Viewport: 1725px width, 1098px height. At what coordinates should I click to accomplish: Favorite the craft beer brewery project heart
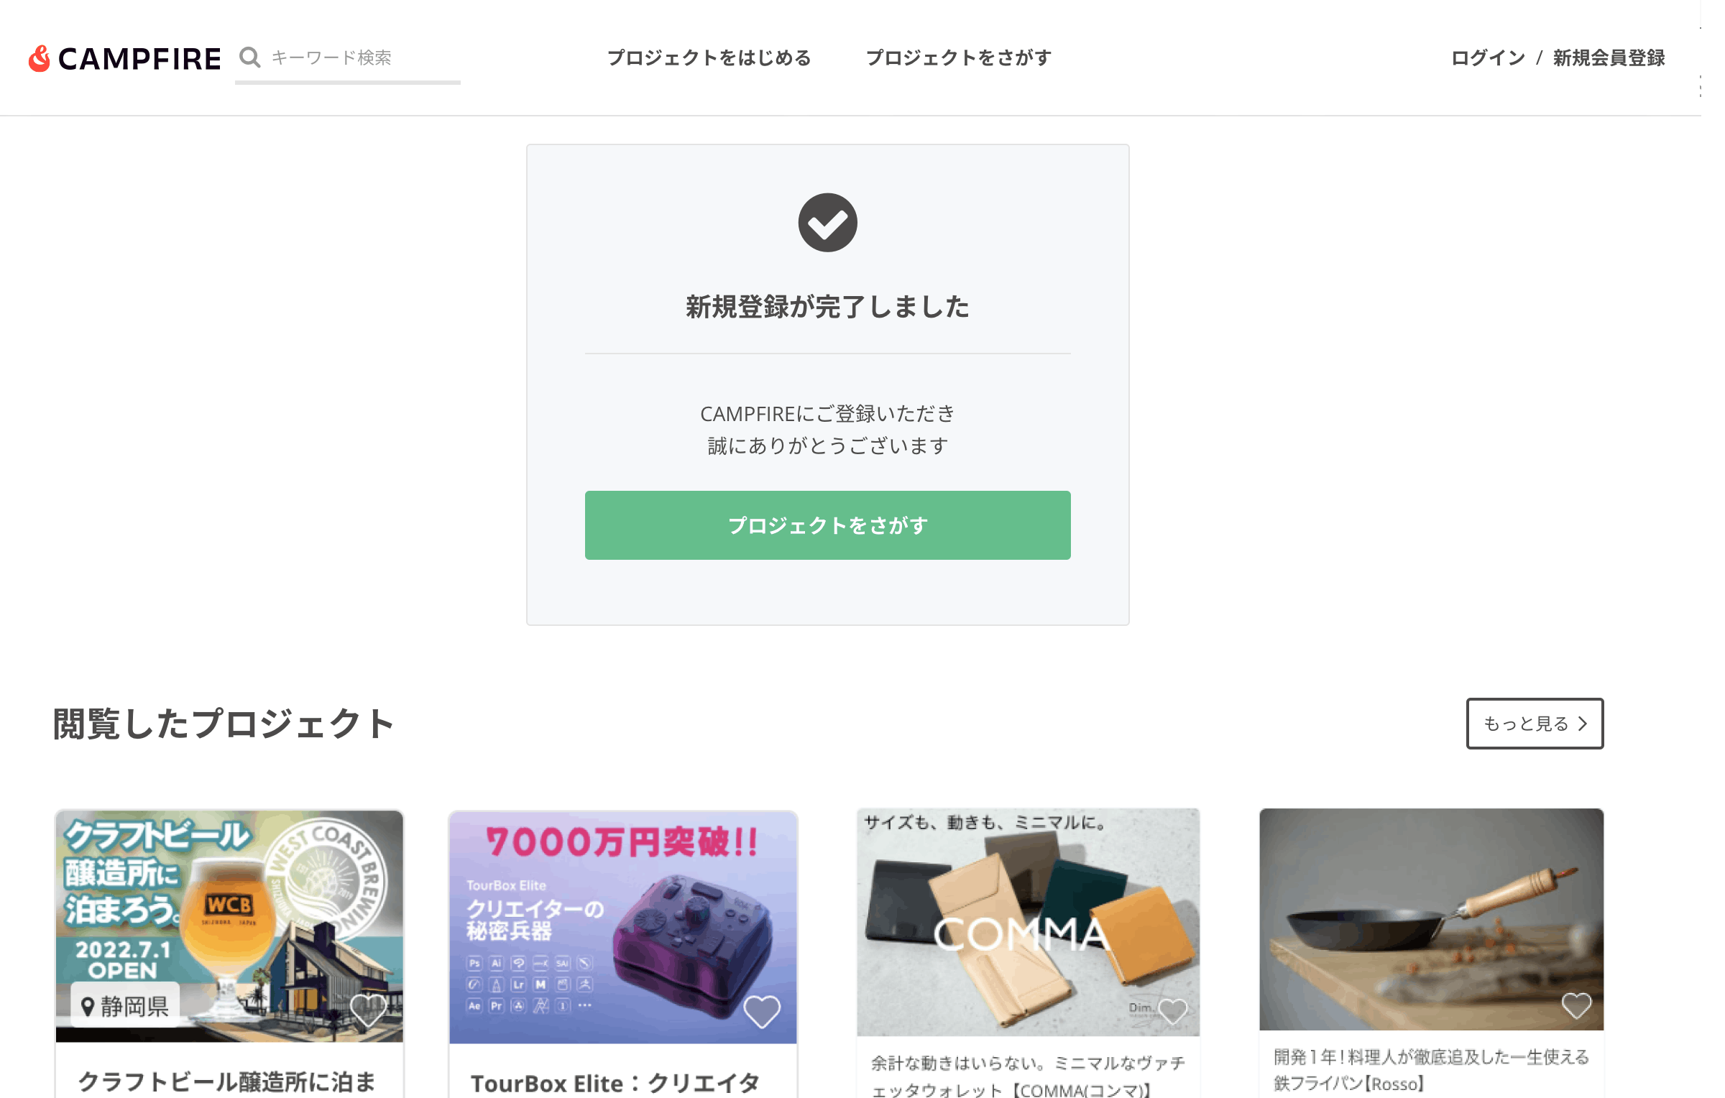(x=368, y=1010)
